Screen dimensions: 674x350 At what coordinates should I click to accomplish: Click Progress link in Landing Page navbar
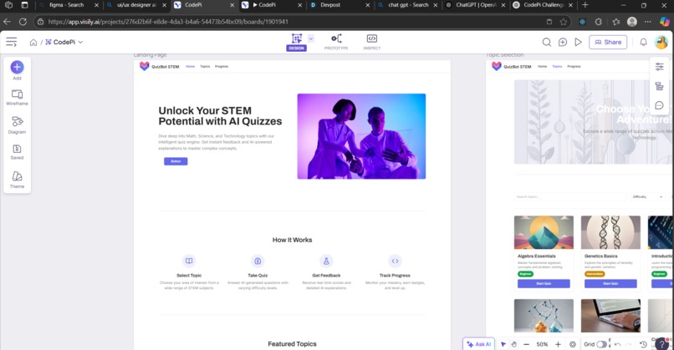(x=222, y=67)
